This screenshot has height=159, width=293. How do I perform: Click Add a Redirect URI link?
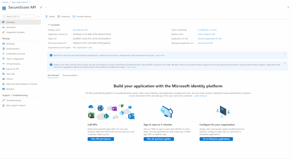tap(206, 34)
